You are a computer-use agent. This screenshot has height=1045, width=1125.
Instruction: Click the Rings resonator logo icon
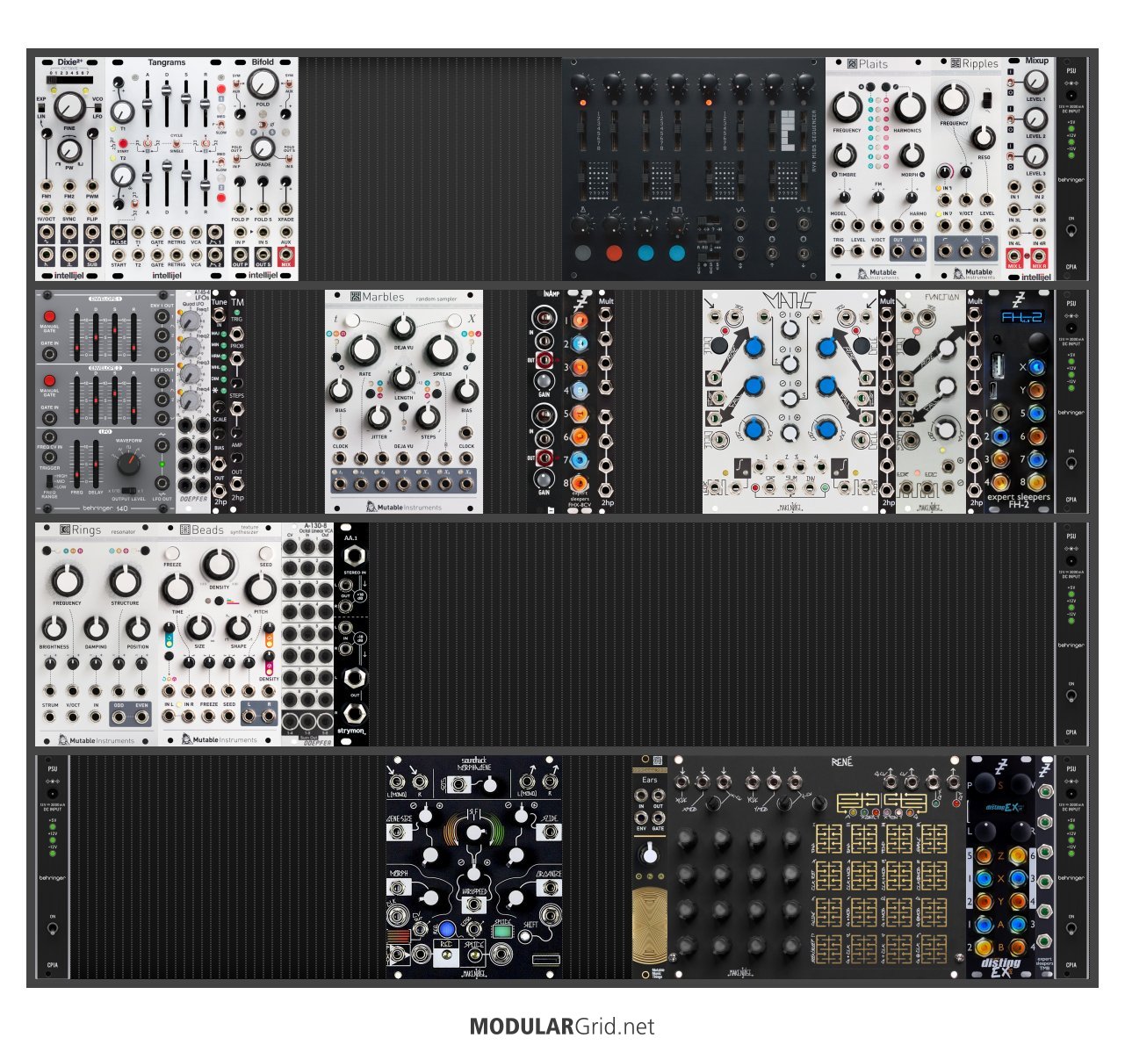[x=64, y=530]
